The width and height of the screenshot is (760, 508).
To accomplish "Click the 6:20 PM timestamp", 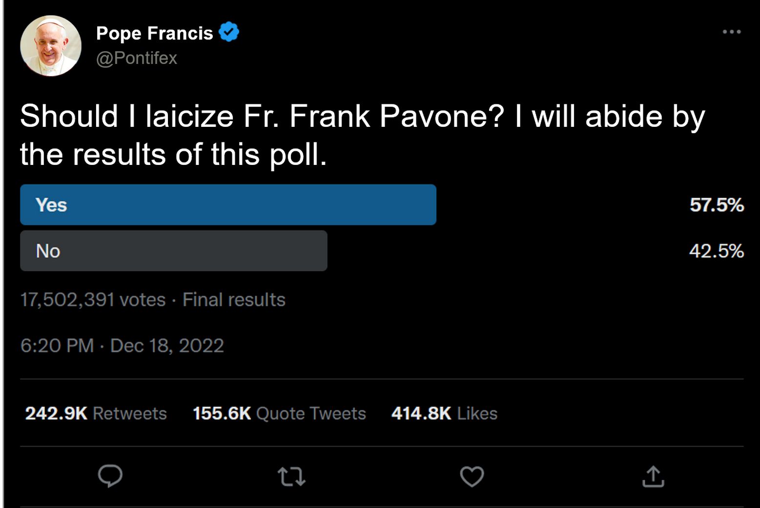I will [x=57, y=346].
